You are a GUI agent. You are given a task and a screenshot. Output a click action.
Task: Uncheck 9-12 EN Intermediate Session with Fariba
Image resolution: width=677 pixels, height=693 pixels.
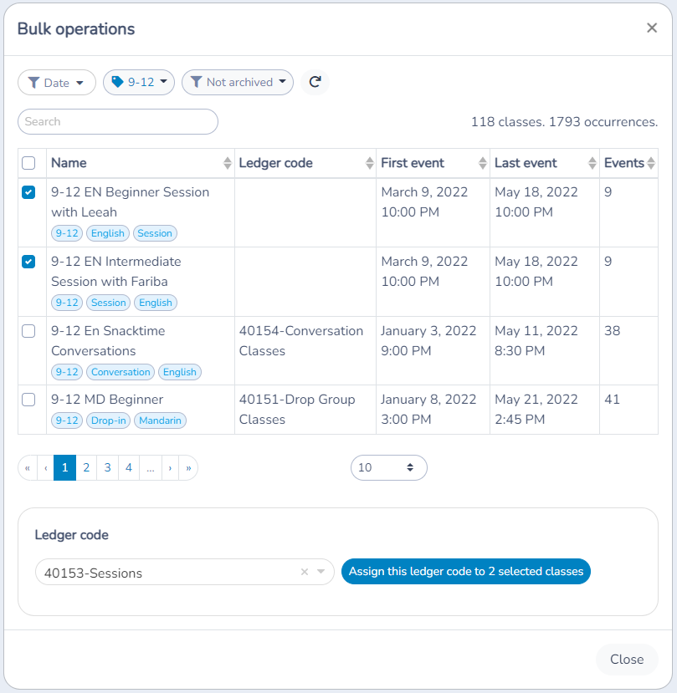tap(28, 262)
